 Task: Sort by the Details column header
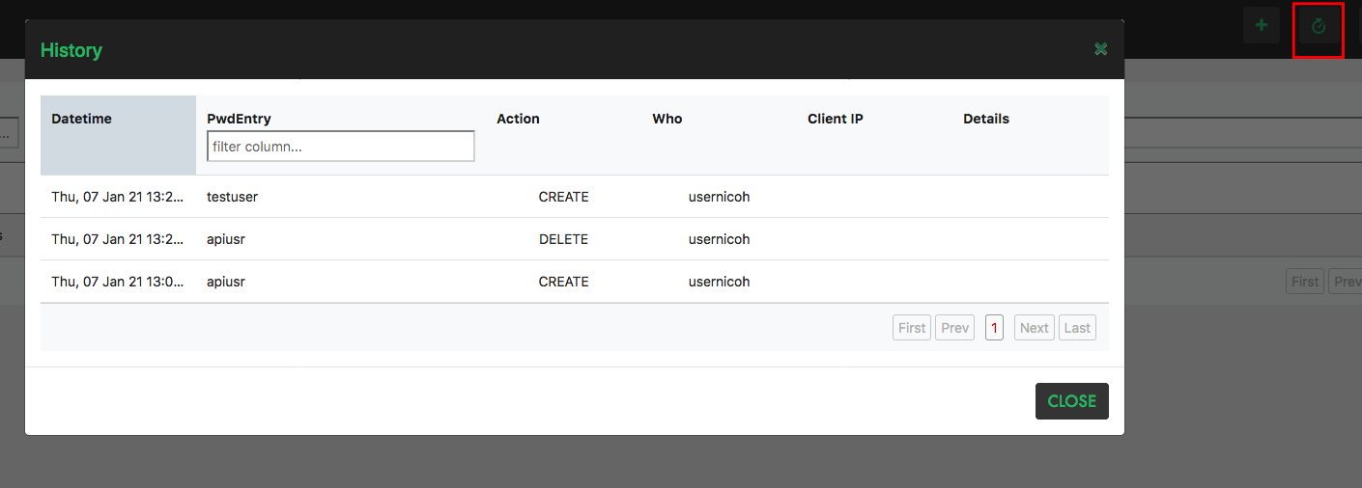[x=986, y=119]
